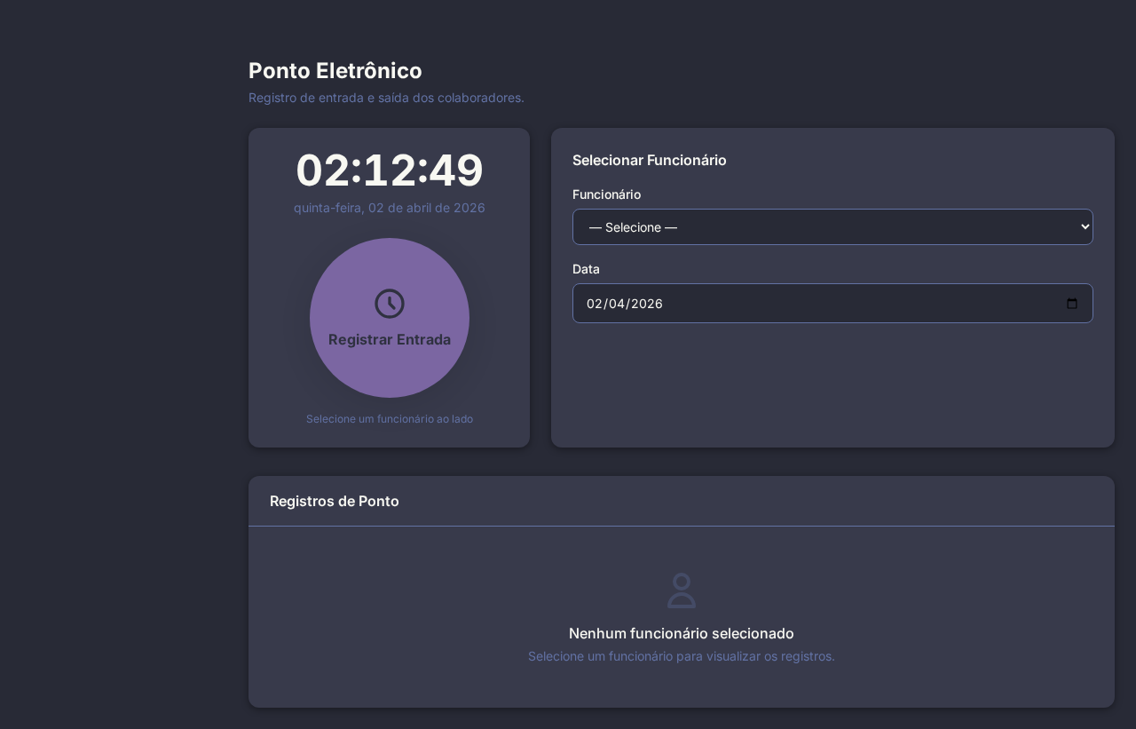This screenshot has height=729, width=1136.
Task: Click the Selecione um funcionário ao lado text
Action: [x=390, y=419]
